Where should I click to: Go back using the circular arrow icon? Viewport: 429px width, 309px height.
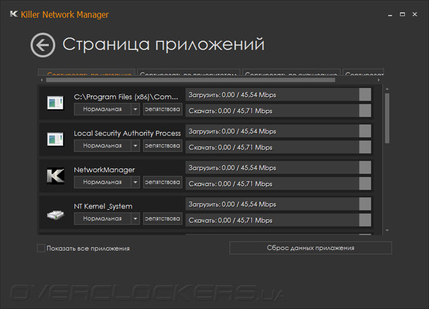tap(43, 45)
